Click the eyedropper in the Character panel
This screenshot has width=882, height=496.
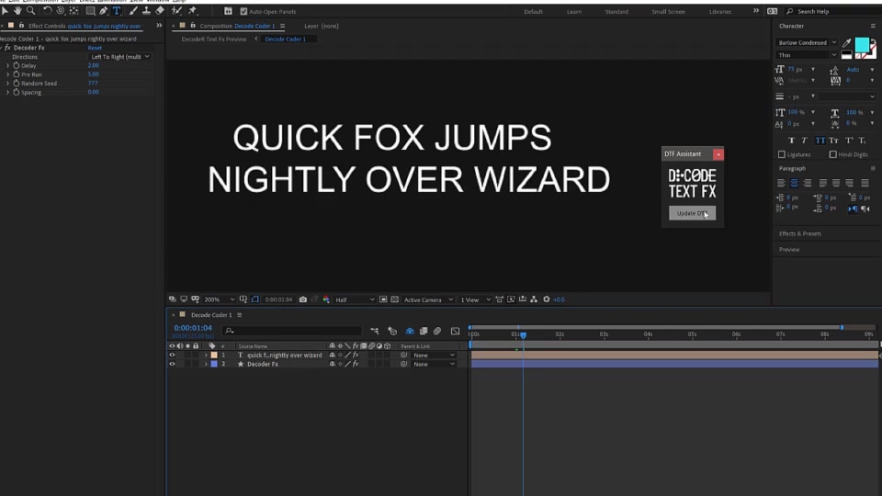coord(846,43)
